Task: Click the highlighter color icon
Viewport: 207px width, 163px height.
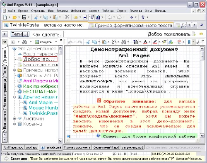Action: (155, 42)
